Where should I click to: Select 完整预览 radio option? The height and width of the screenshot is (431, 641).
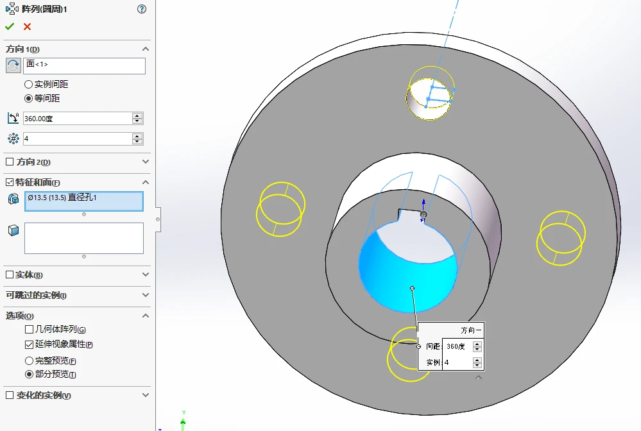tap(29, 360)
